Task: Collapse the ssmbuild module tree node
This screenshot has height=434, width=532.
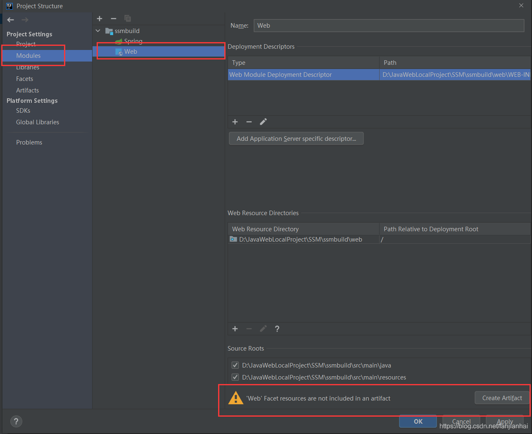Action: click(98, 31)
